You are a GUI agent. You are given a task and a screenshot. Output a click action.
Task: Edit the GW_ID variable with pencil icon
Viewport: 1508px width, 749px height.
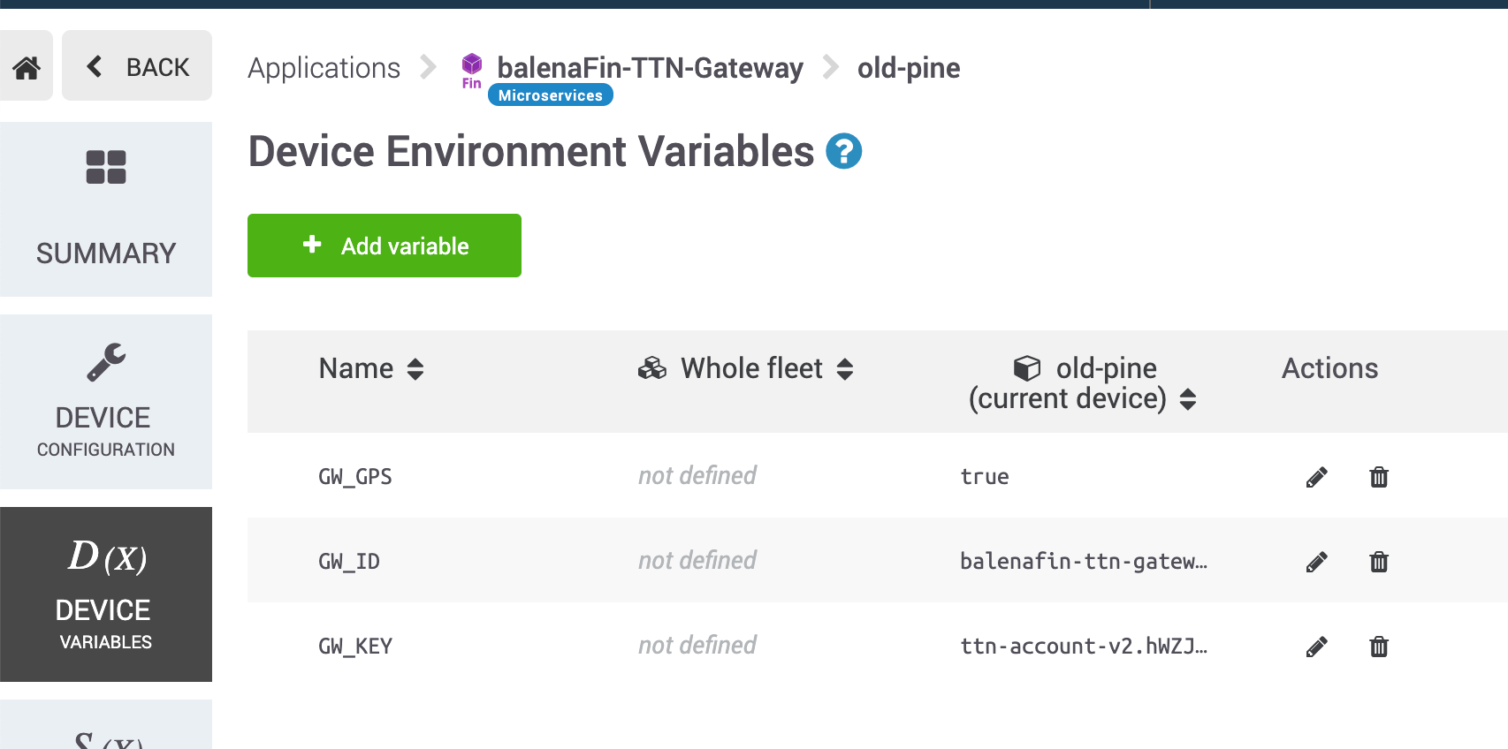pos(1316,562)
